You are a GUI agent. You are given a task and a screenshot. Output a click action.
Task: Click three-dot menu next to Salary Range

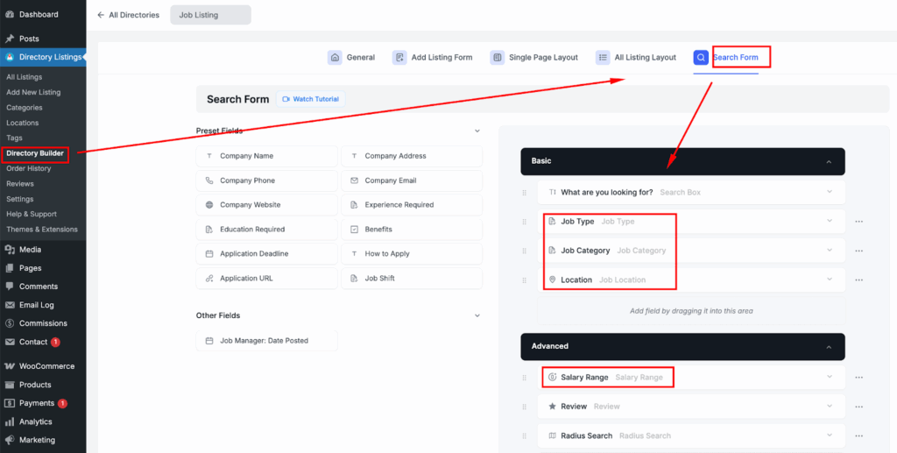(858, 378)
